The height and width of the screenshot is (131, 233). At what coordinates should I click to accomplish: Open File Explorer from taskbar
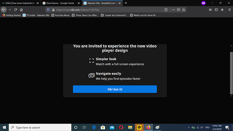(130, 127)
